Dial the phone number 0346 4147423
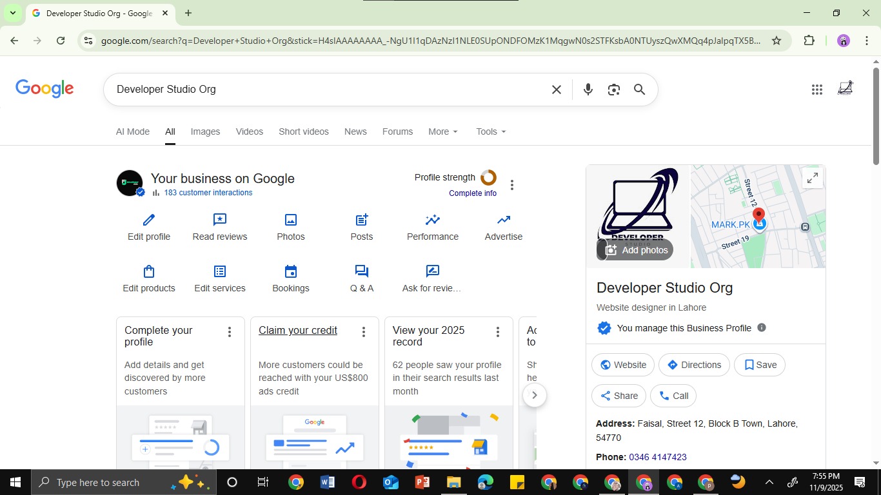 [x=658, y=457]
